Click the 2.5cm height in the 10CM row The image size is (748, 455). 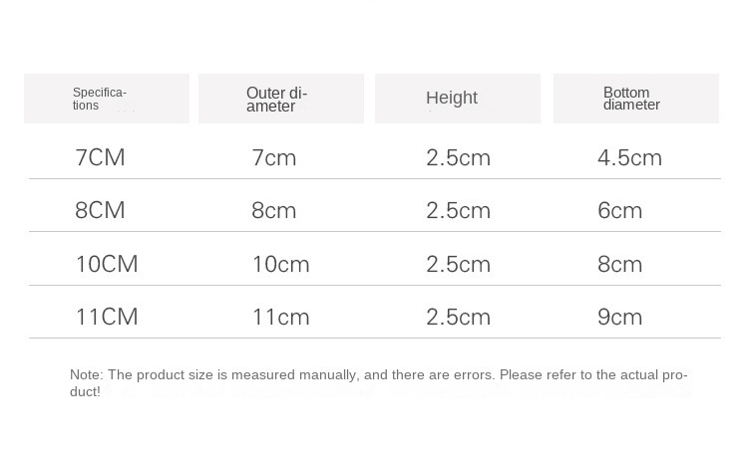tap(458, 264)
